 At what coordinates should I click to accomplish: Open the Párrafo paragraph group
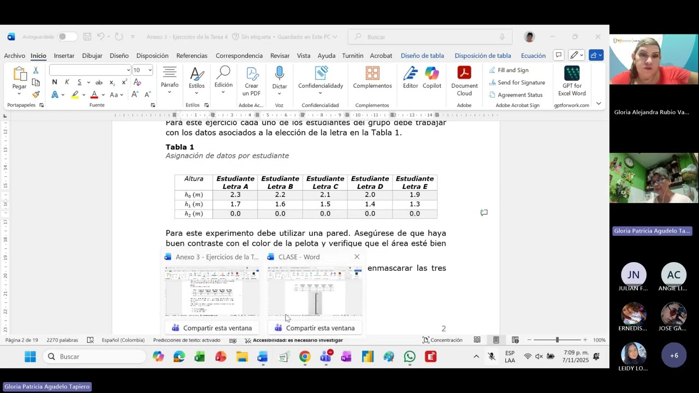pyautogui.click(x=169, y=80)
